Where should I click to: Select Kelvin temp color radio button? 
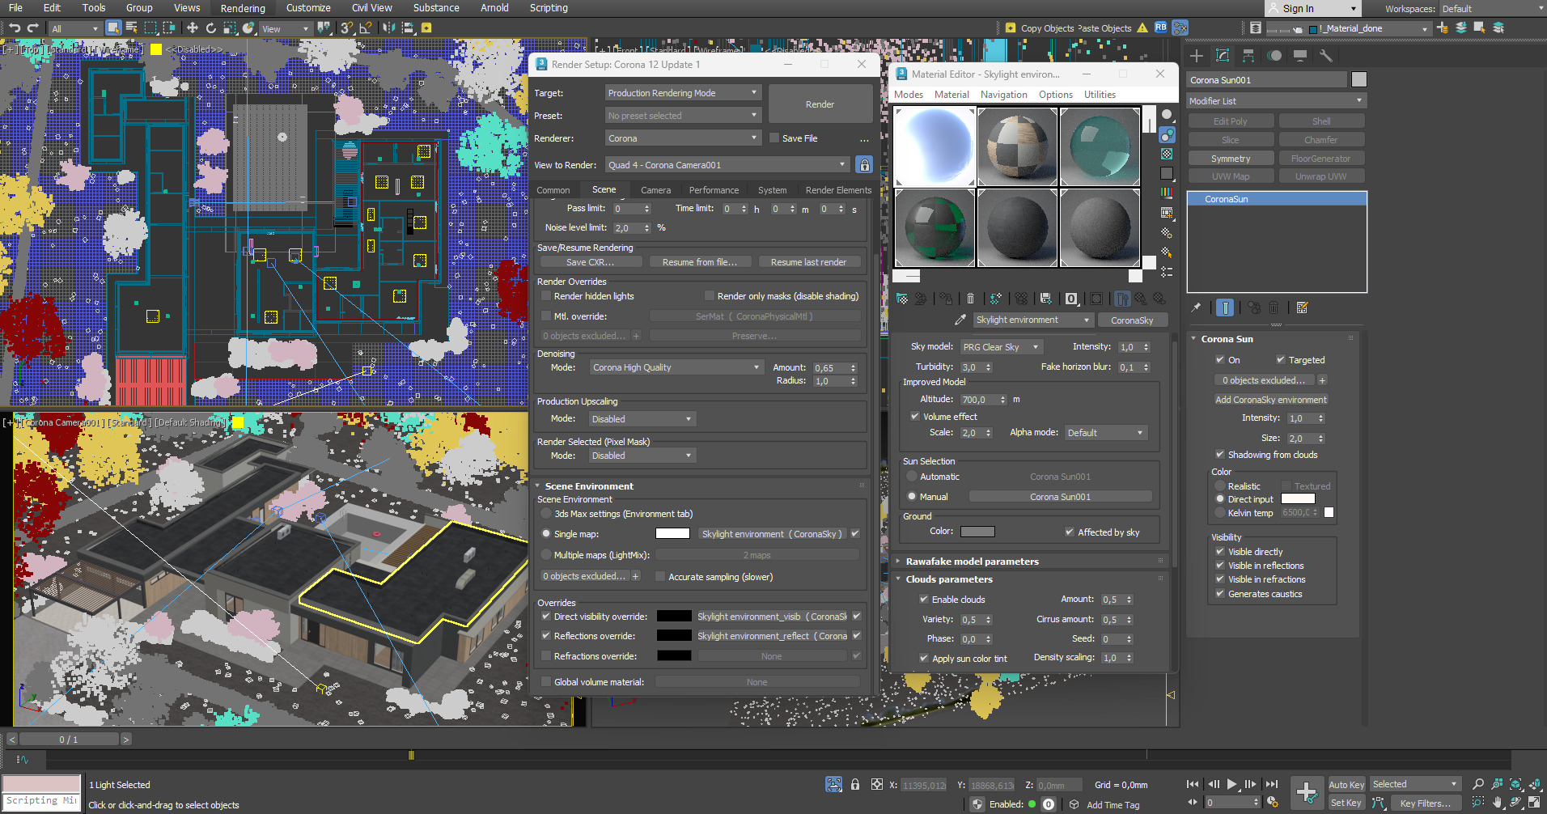[x=1220, y=513]
